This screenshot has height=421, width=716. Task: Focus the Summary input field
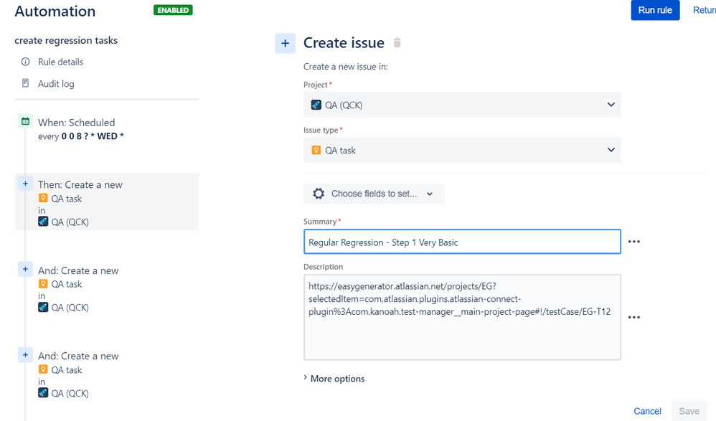pyautogui.click(x=462, y=242)
